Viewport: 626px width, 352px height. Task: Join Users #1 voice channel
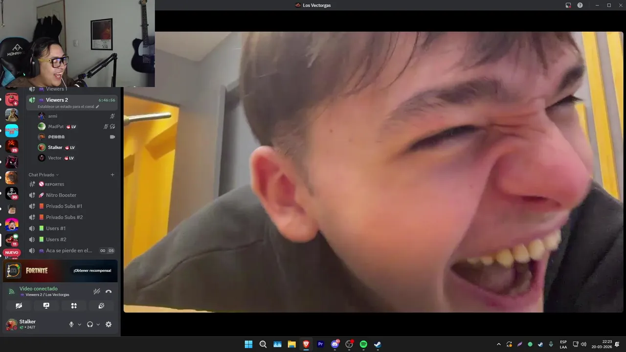tap(72, 228)
